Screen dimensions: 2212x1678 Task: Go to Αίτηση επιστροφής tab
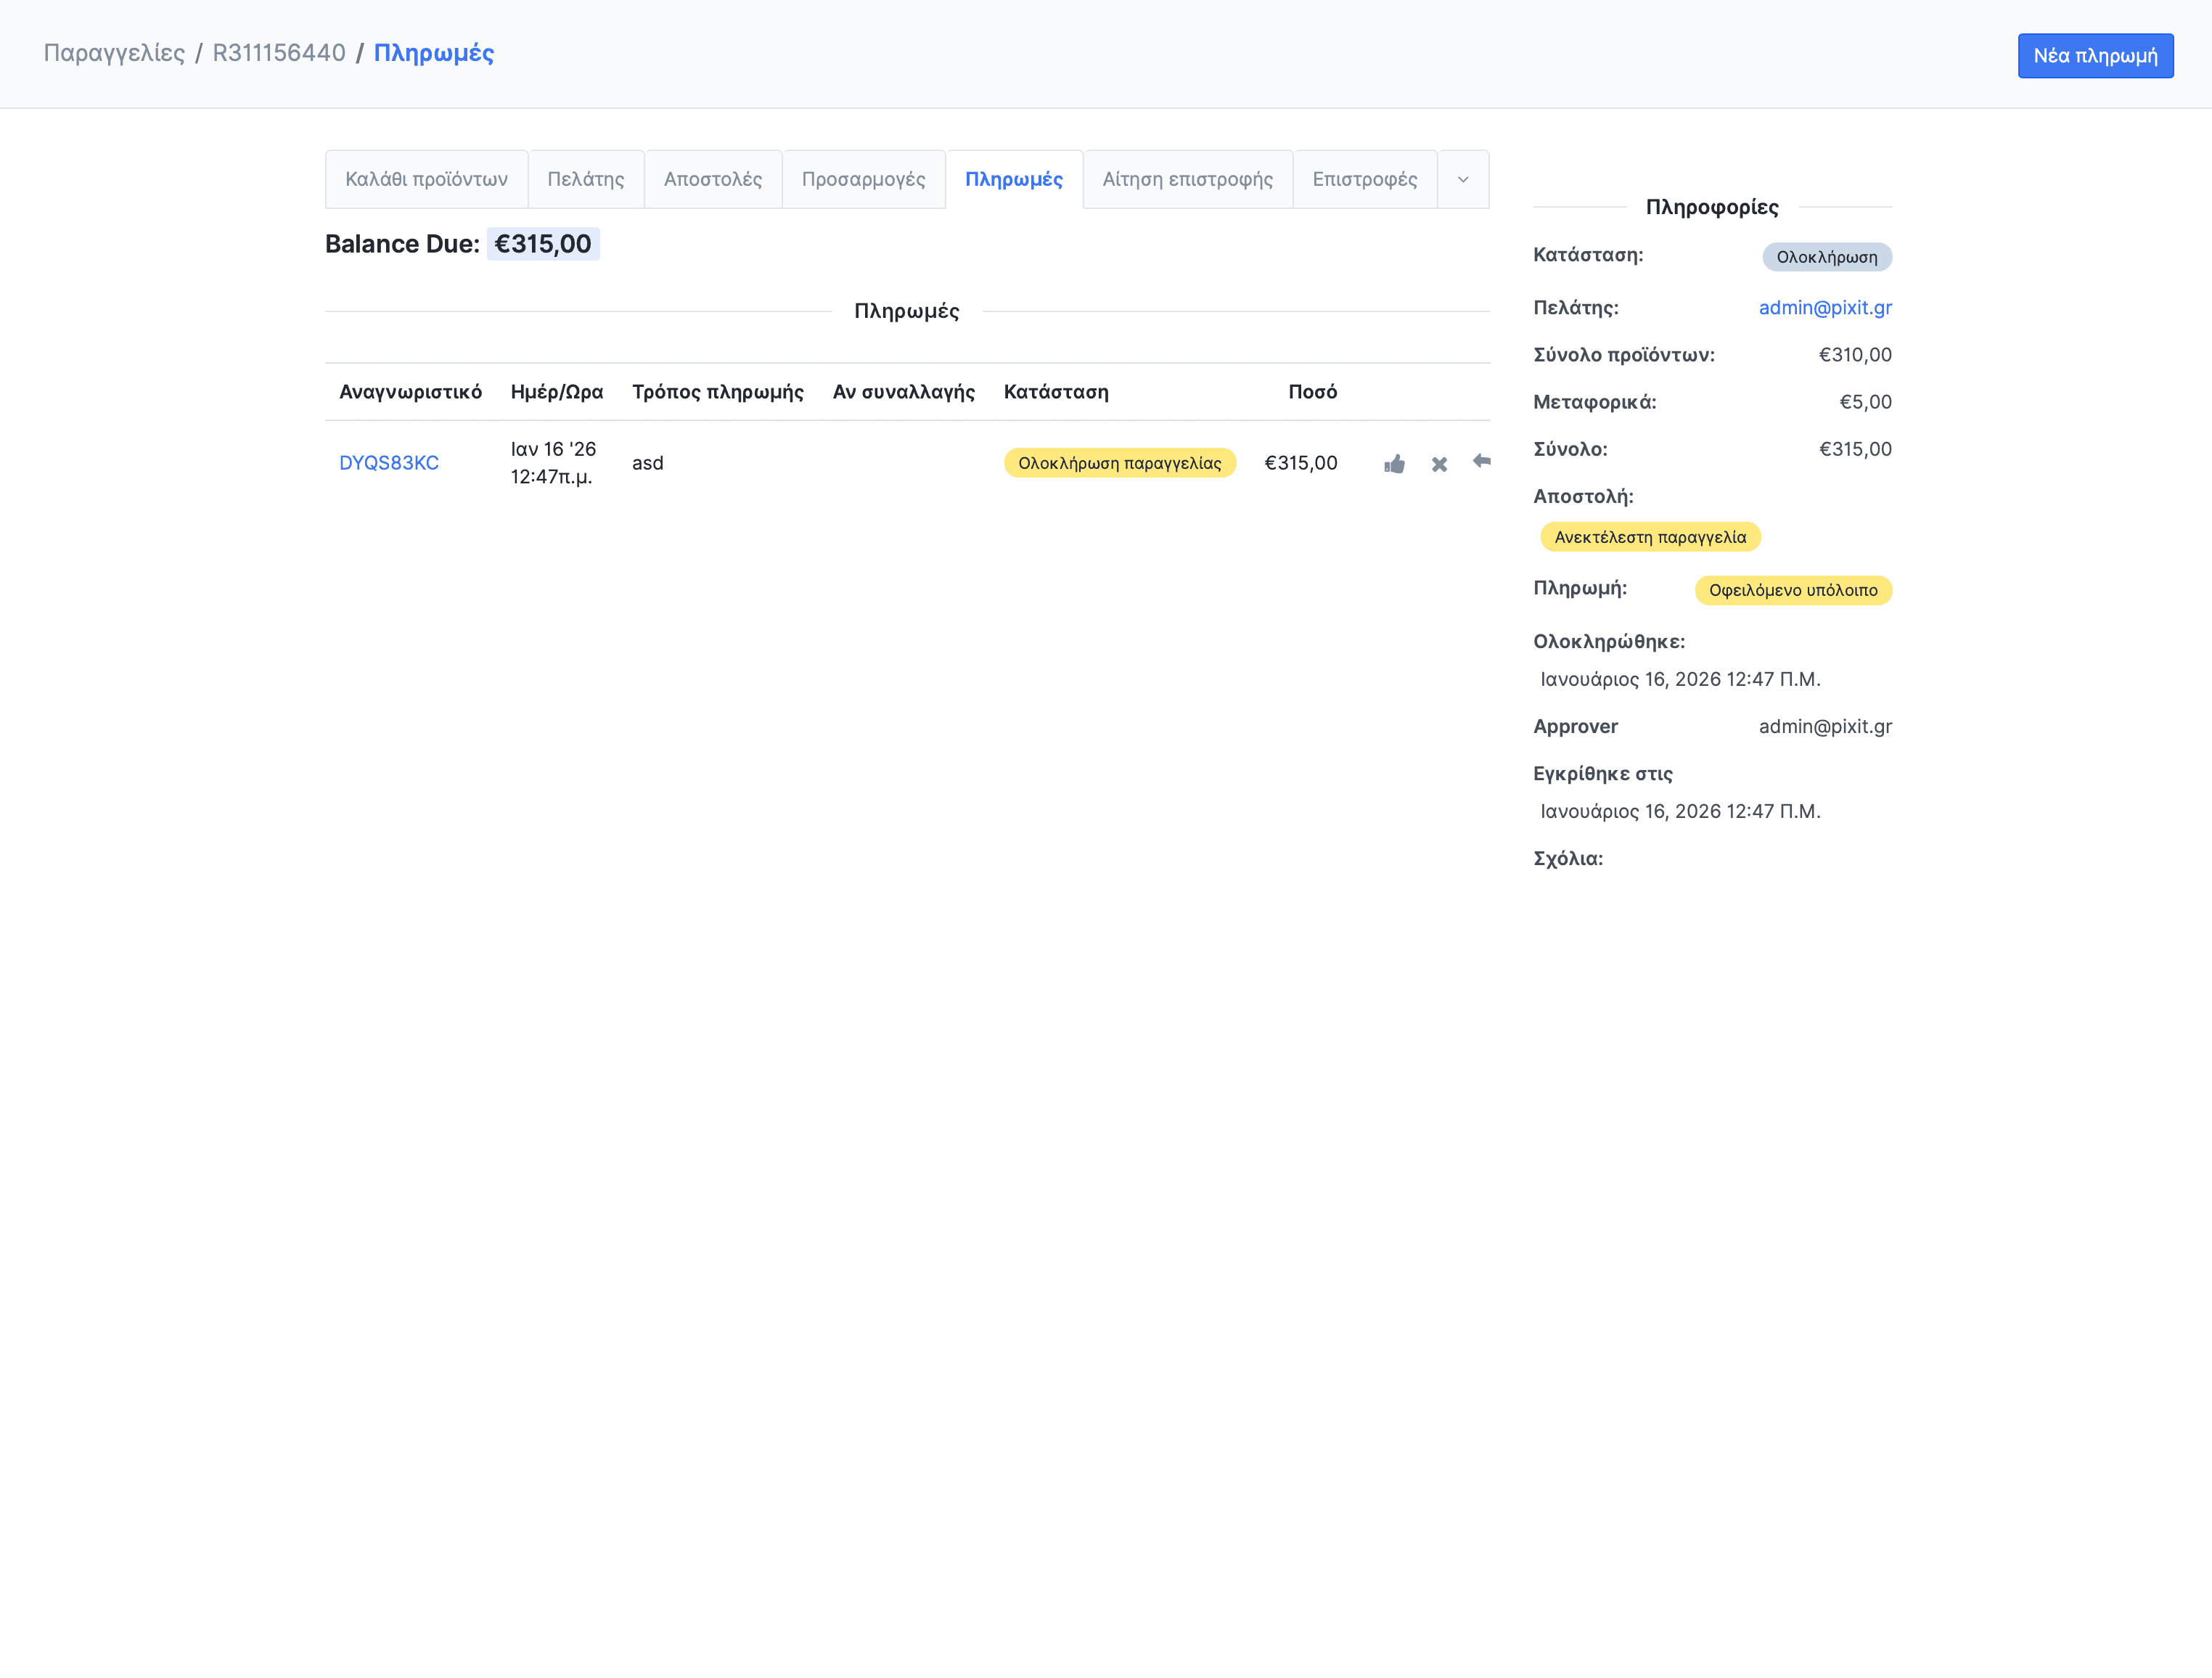click(x=1187, y=180)
